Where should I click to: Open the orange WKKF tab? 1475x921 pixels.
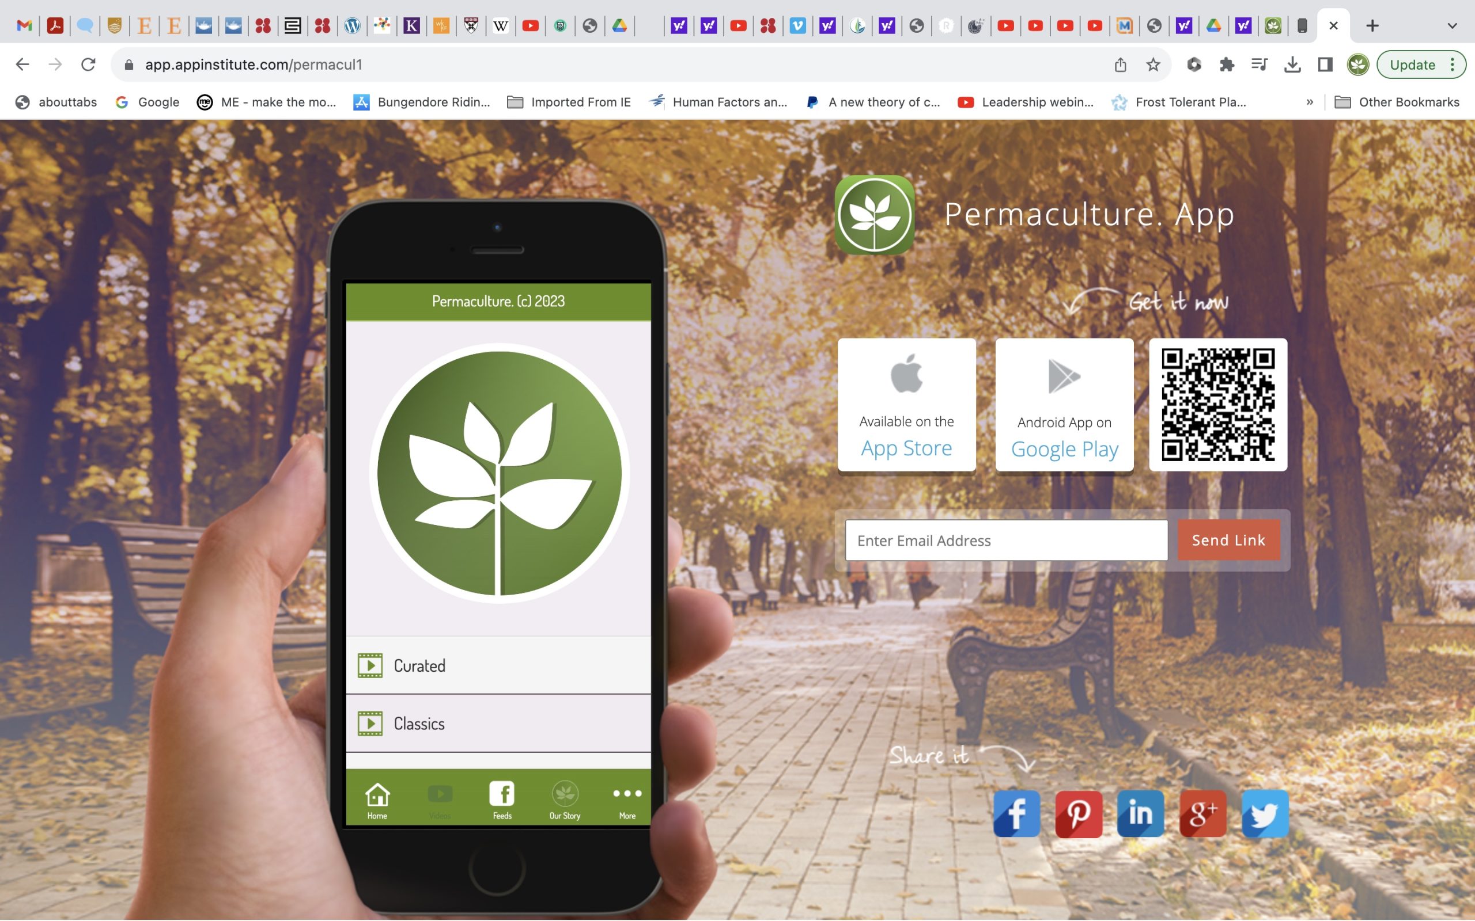click(441, 25)
